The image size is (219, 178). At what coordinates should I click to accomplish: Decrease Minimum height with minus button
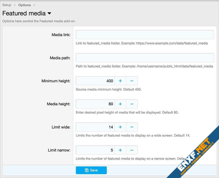click(132, 81)
